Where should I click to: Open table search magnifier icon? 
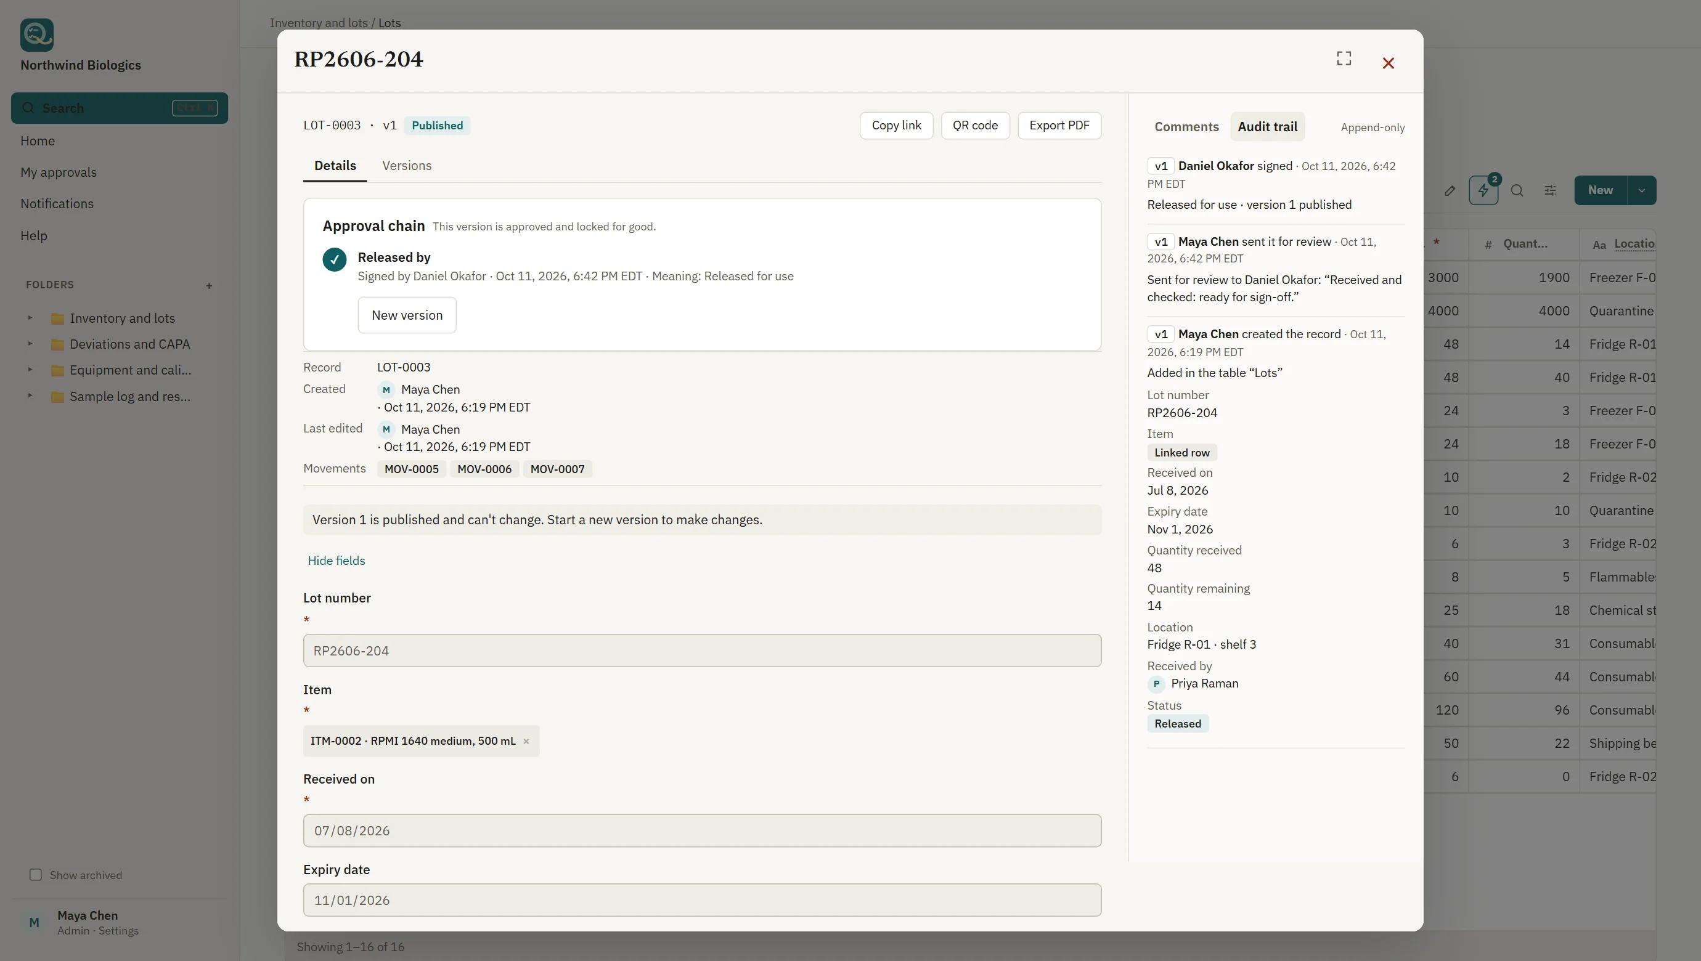click(1517, 190)
